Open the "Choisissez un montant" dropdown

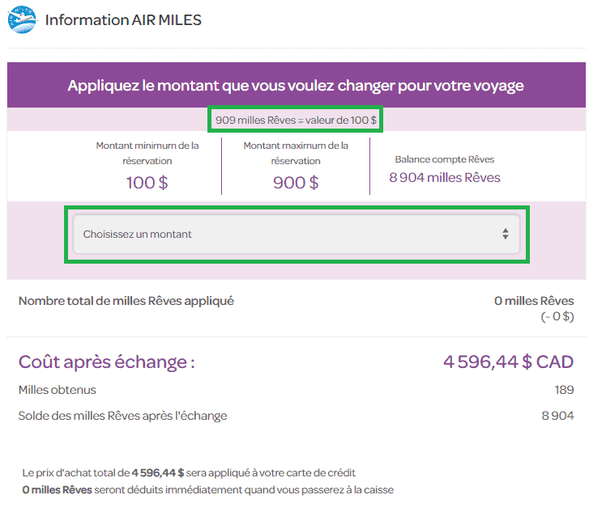[x=296, y=235]
